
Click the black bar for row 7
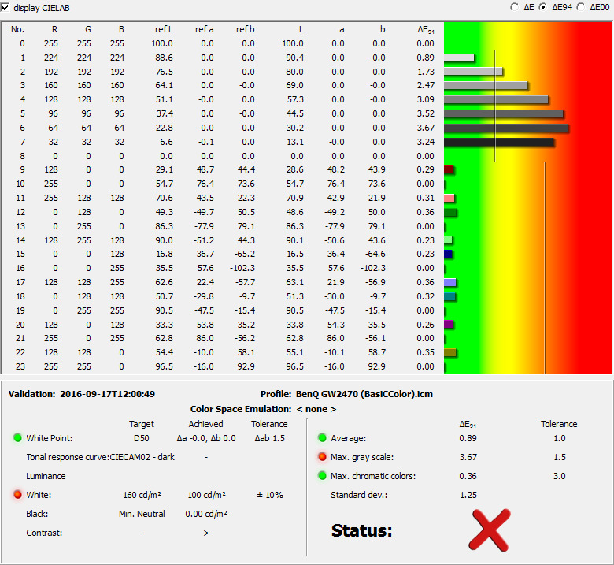pyautogui.click(x=499, y=142)
